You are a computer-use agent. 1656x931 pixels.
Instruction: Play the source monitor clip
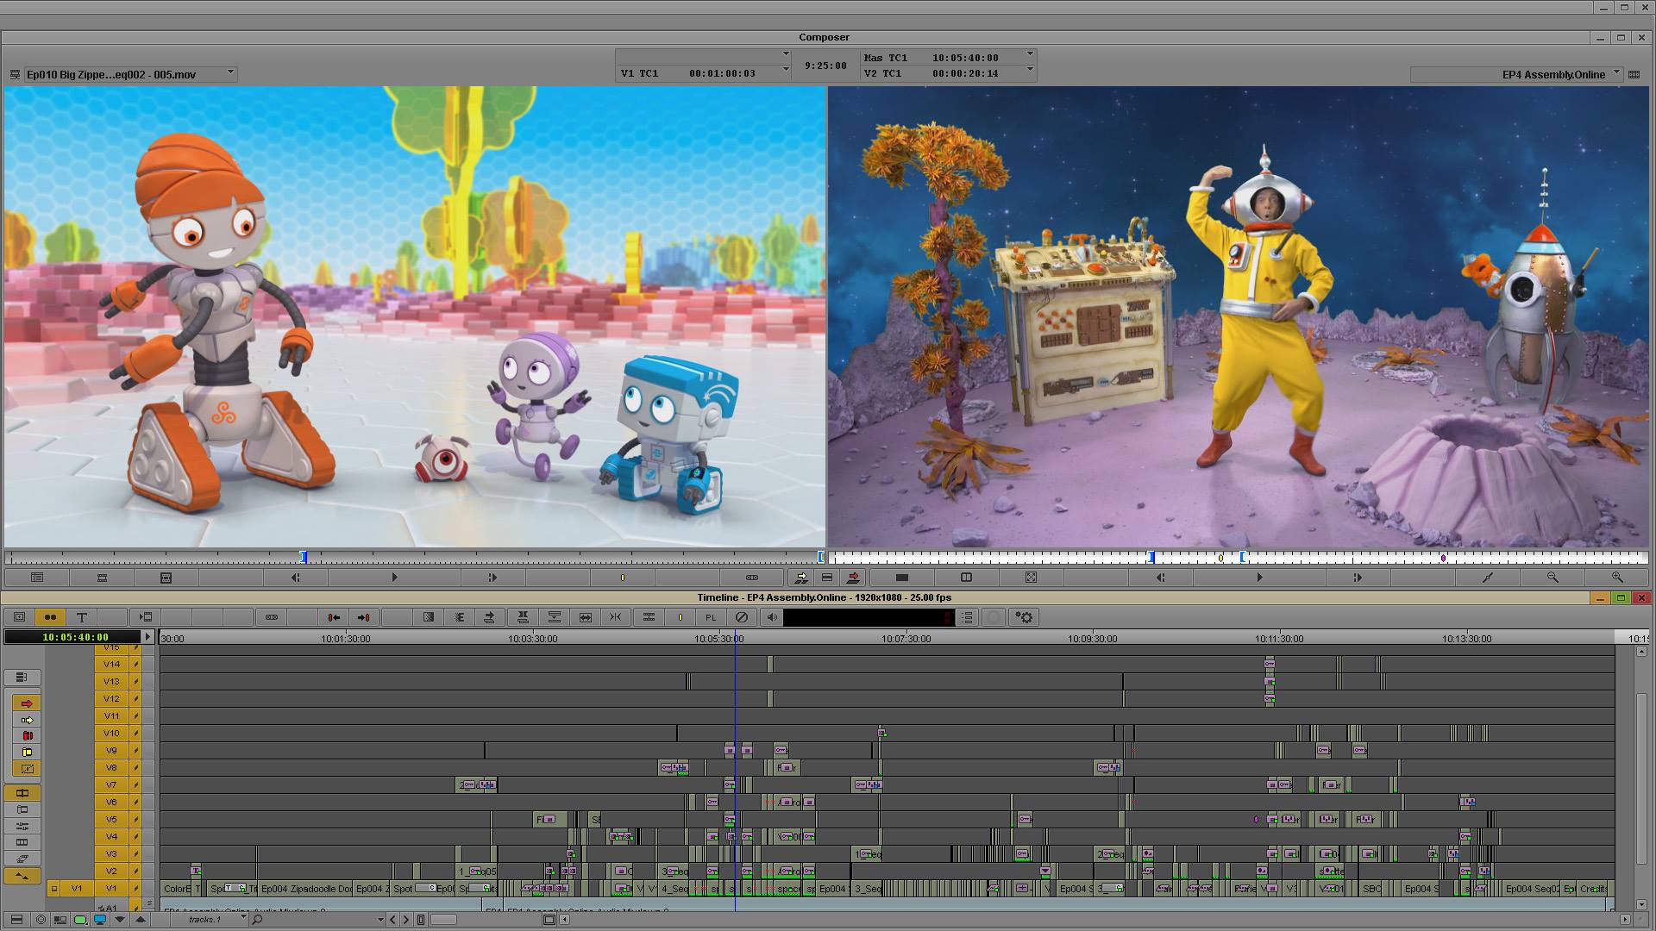(x=394, y=578)
